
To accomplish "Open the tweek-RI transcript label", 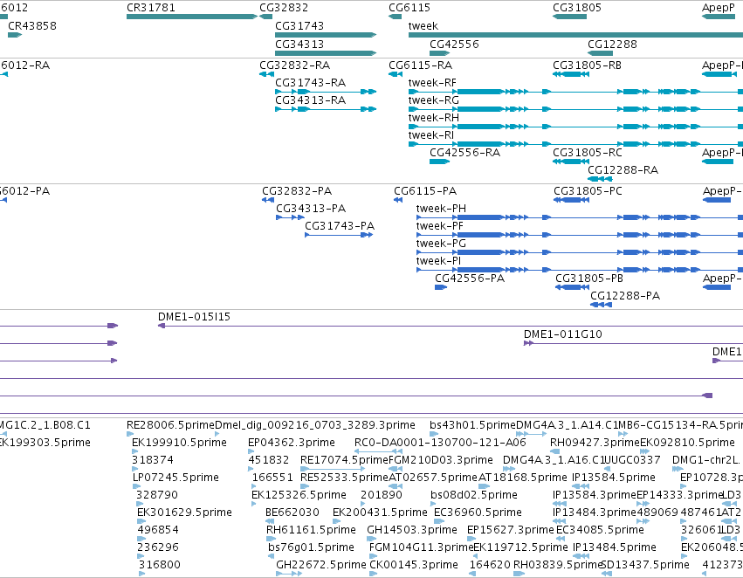I will pos(431,135).
